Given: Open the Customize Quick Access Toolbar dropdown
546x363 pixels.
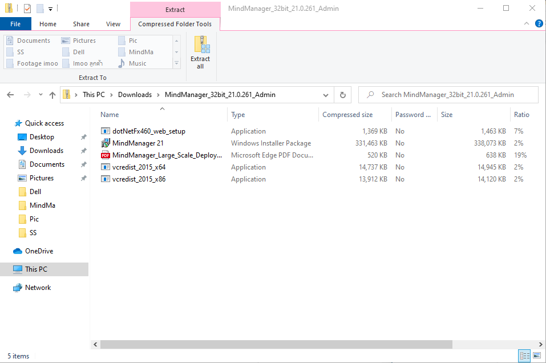Looking at the screenshot, I should coord(50,9).
